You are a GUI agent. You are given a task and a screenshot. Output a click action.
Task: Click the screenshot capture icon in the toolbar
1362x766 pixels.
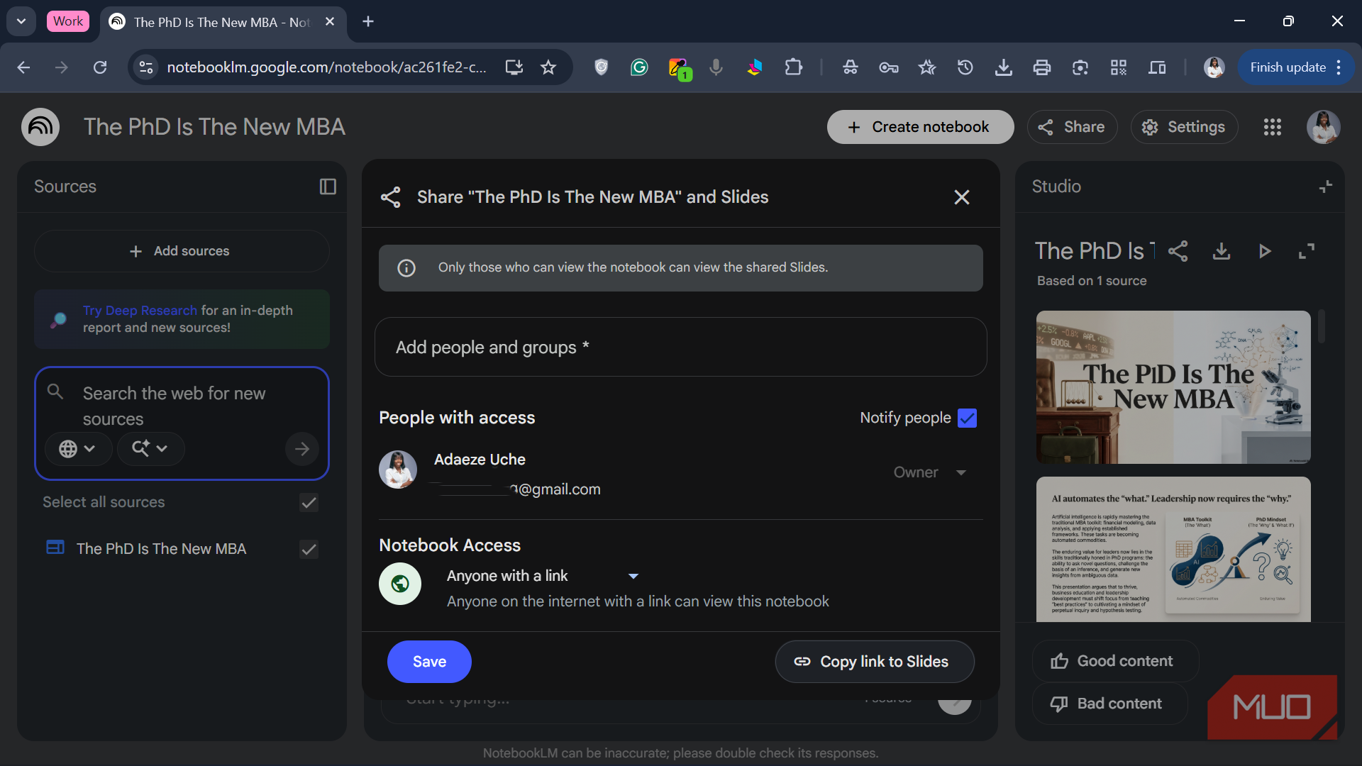(1080, 67)
